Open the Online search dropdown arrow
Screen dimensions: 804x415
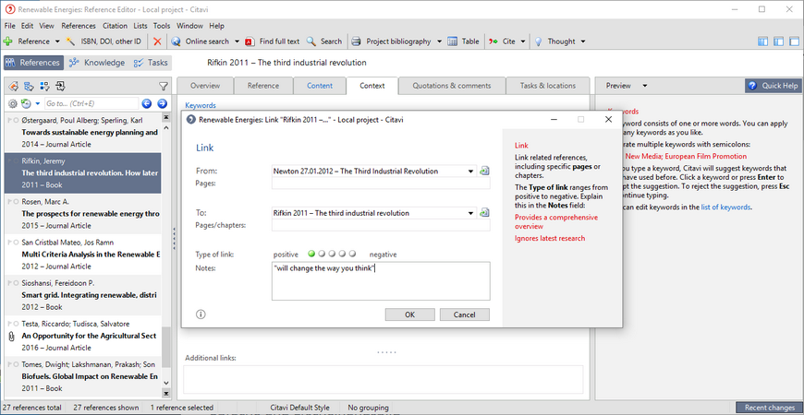click(x=237, y=41)
